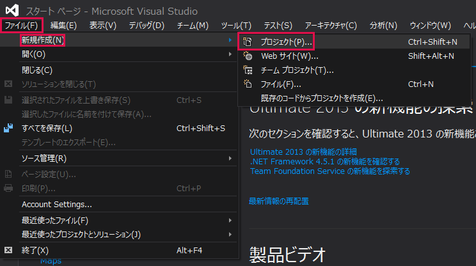
Task: Select 開く(O) menu entry
Action: click(118, 54)
